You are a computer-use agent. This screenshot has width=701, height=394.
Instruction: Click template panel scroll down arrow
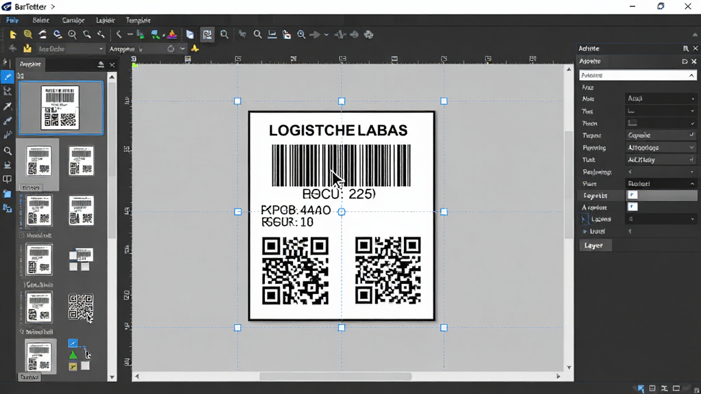112,377
